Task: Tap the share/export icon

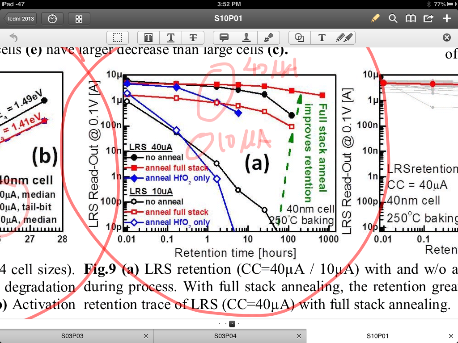Action: click(428, 18)
